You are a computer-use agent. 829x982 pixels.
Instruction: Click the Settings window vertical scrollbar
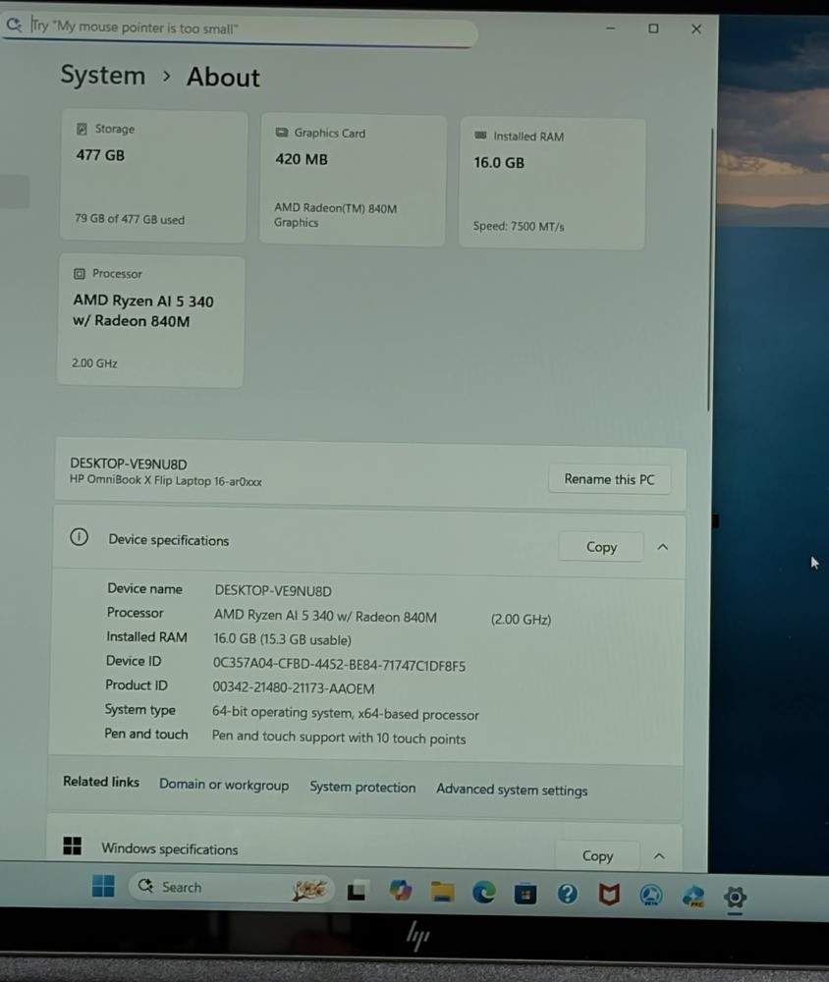click(710, 269)
